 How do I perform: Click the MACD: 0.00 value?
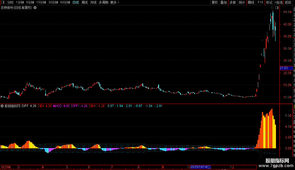click(x=61, y=106)
